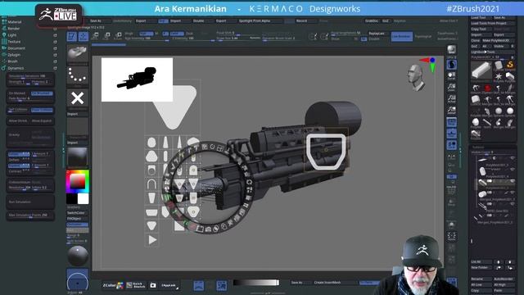The height and width of the screenshot is (295, 524).
Task: Open the Document menu in left palette
Action: point(16,48)
